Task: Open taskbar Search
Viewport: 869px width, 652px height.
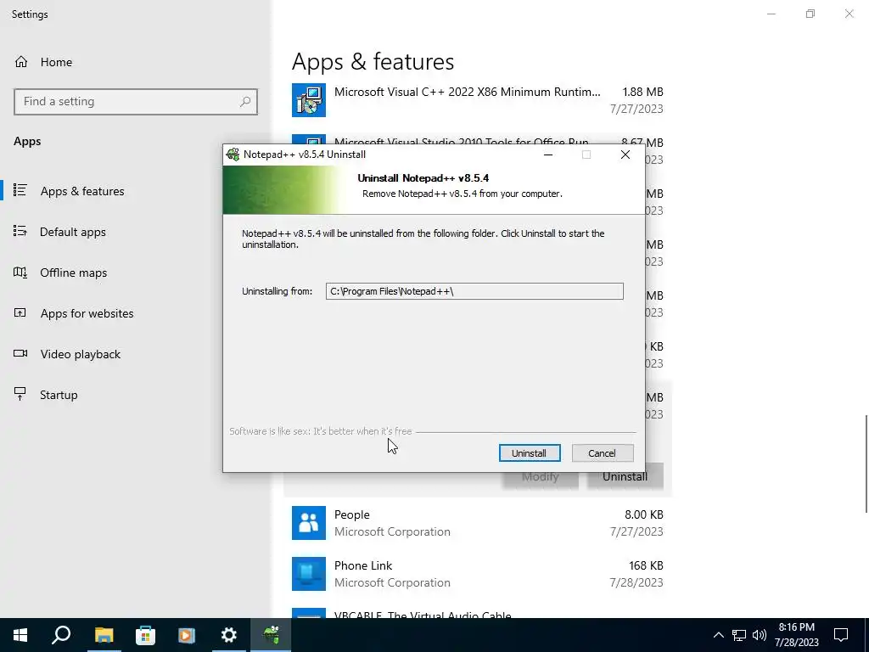Action: coord(61,635)
